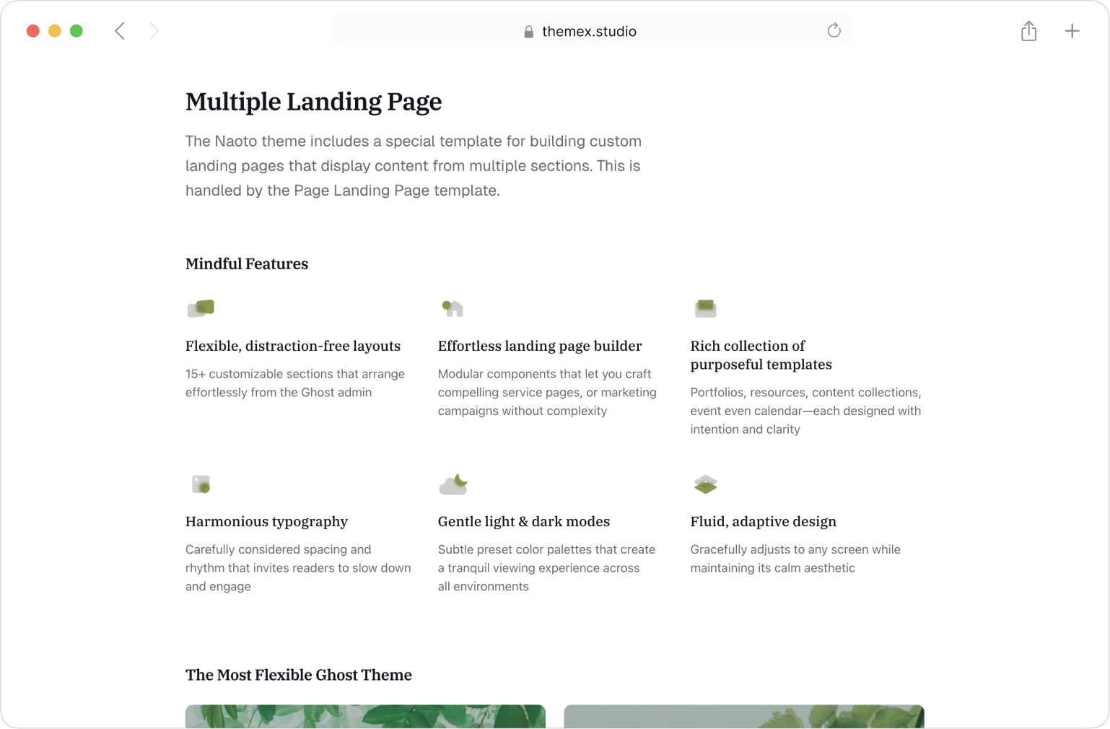Click the green maximize window button

click(77, 31)
